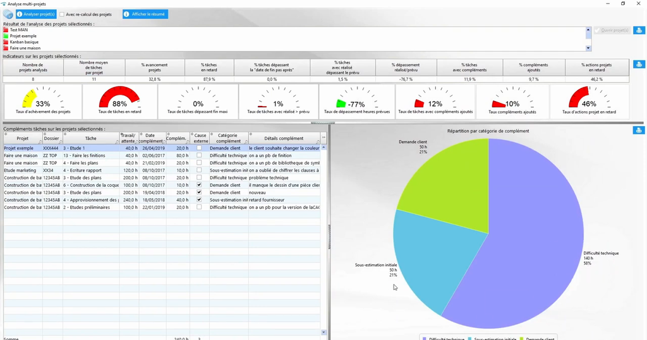Check Cause externe for Ecriture rapport row
Viewport: 647px width, 340px height.
[x=199, y=170]
